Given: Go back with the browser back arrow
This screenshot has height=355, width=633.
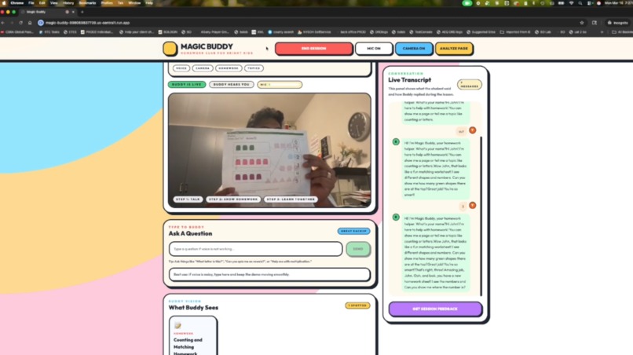Looking at the screenshot, I should pos(3,23).
